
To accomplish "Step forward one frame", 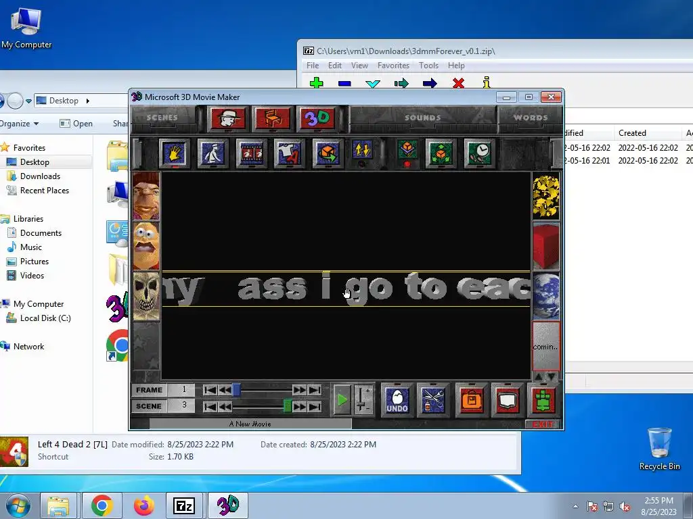I will (299, 390).
